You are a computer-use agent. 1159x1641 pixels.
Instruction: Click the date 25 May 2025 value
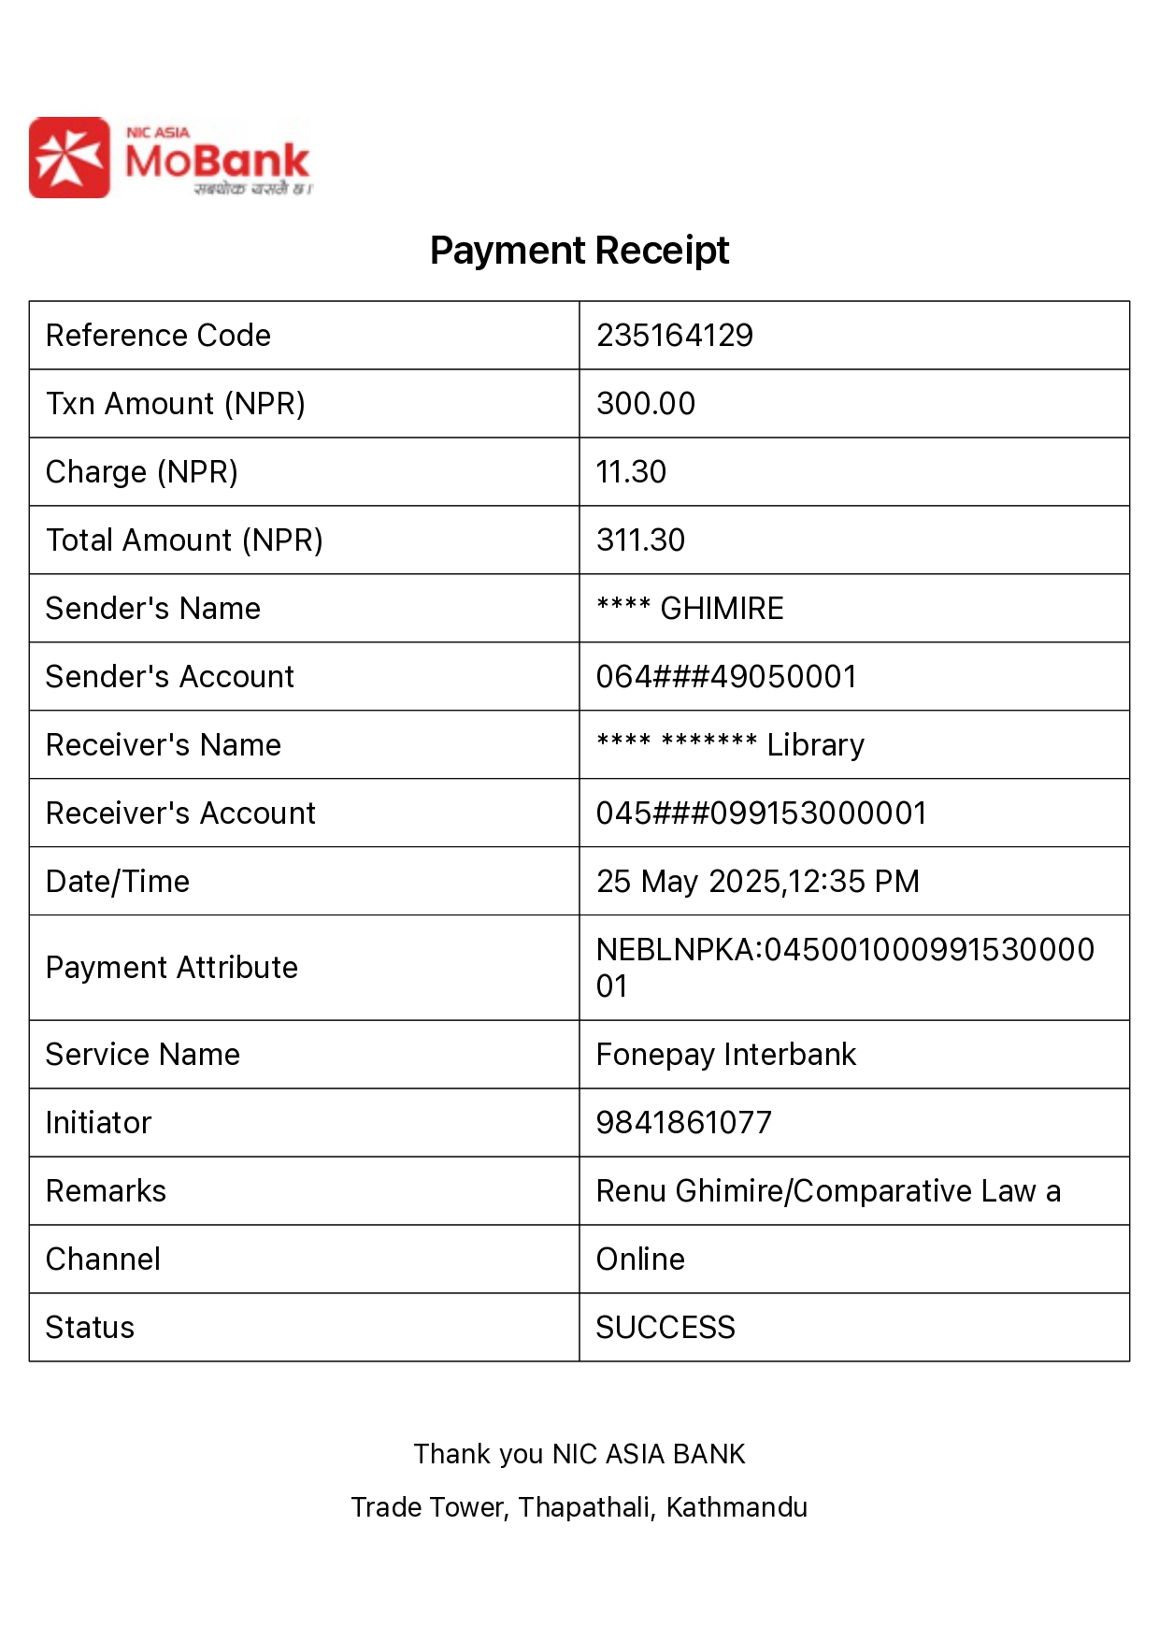757,882
